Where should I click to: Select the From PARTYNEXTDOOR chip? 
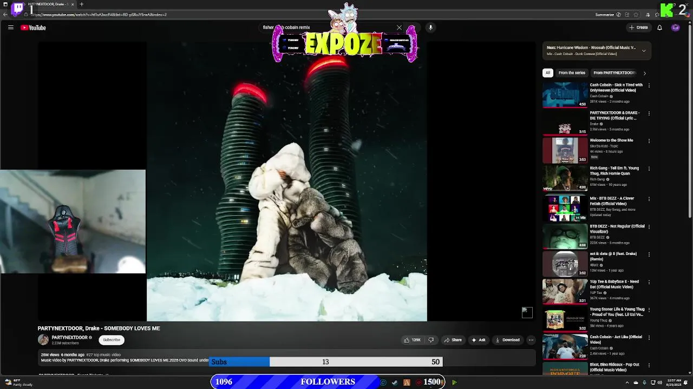pyautogui.click(x=614, y=73)
